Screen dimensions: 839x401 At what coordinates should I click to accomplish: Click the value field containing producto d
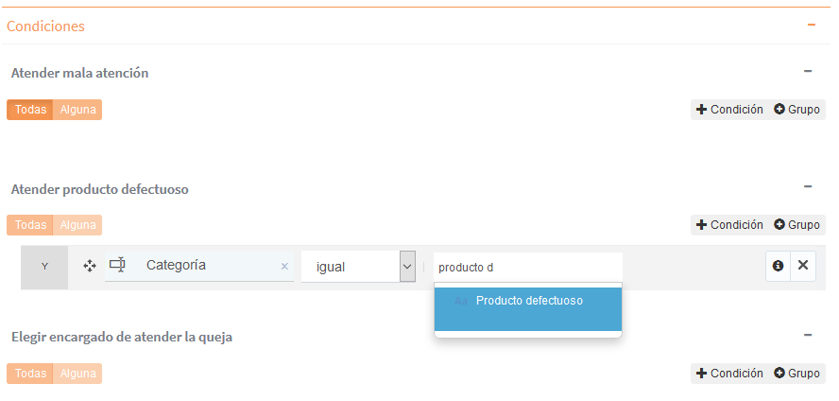528,267
